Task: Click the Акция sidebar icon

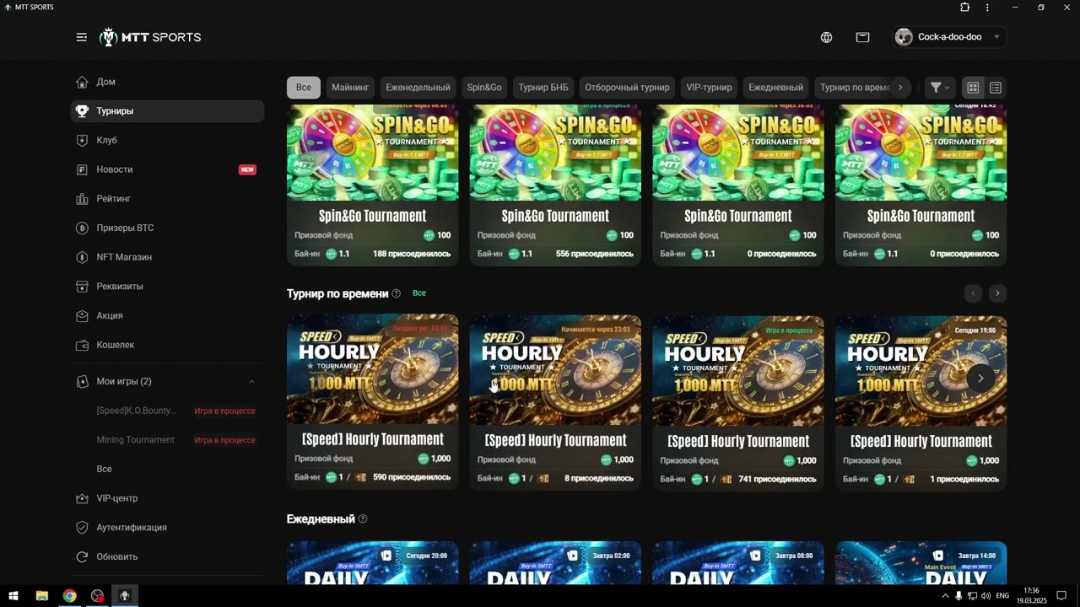Action: 82,315
